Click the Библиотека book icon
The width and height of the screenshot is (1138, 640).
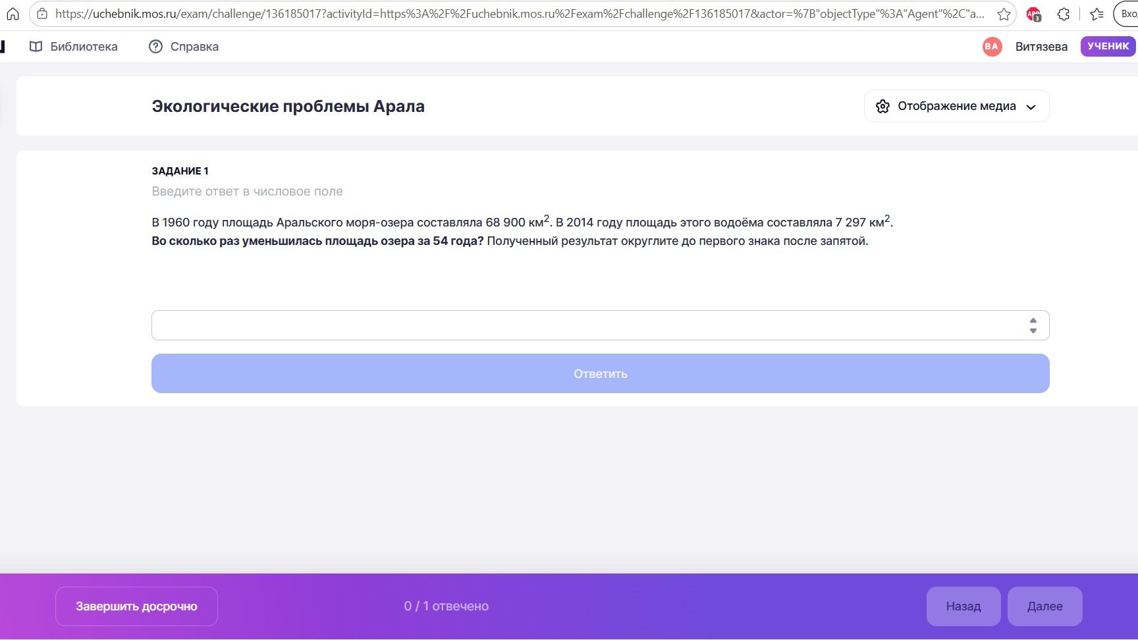[36, 46]
